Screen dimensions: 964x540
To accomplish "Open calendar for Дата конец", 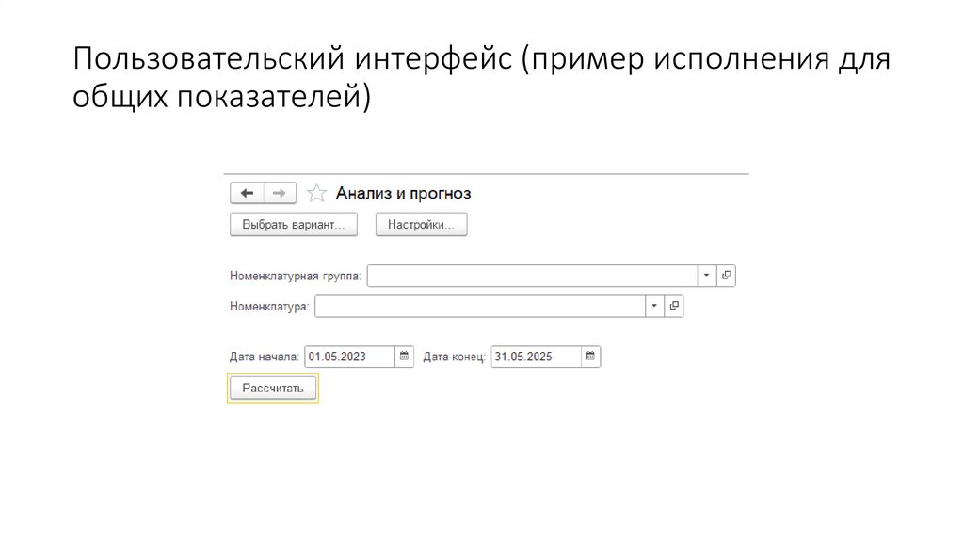I will point(590,357).
